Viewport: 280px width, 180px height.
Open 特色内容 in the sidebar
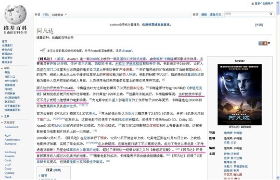[7, 49]
